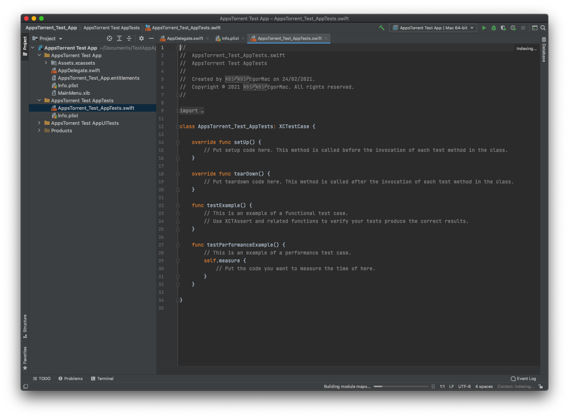Expand the folded import block on line 9
Image resolution: width=569 pixels, height=418 pixels.
178,111
